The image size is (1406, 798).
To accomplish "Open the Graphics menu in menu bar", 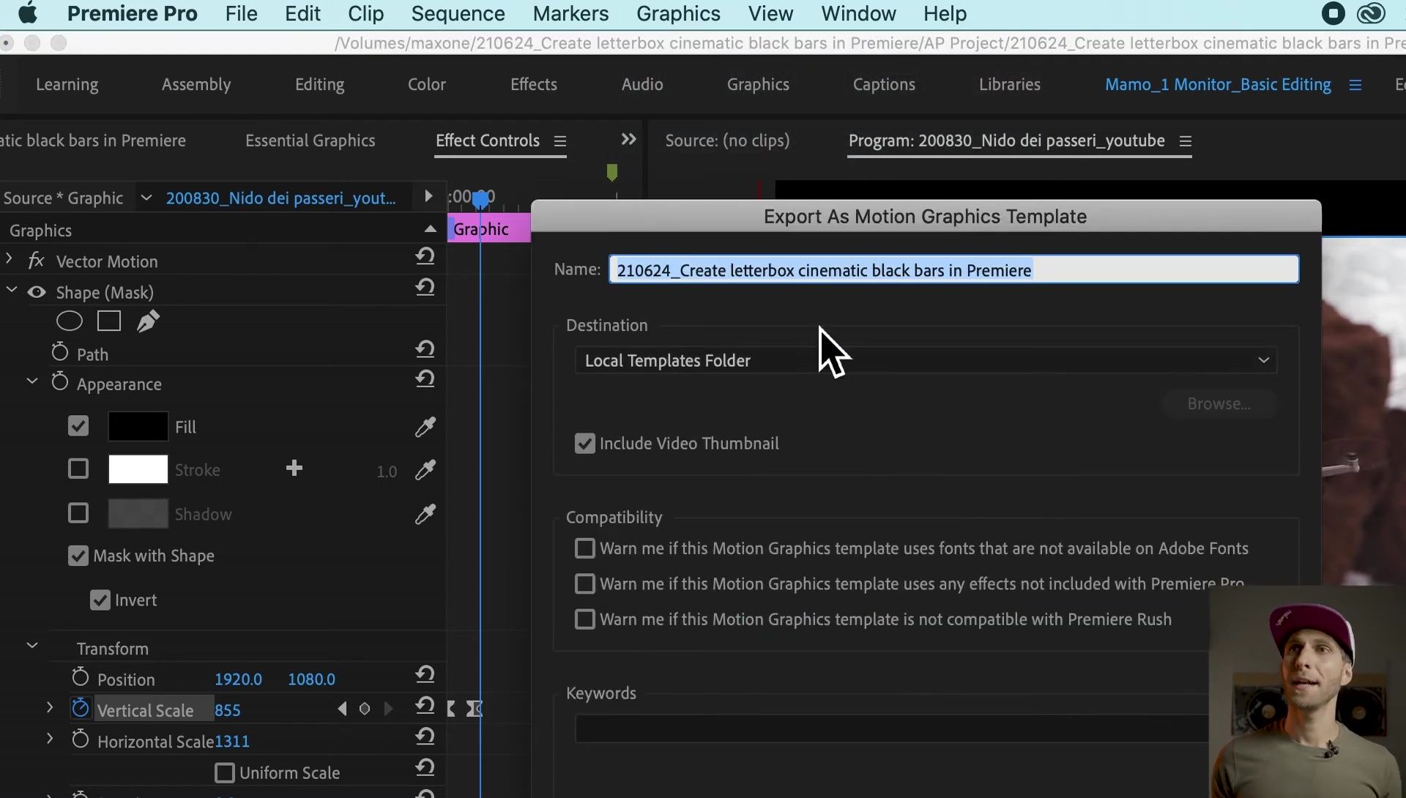I will (678, 13).
